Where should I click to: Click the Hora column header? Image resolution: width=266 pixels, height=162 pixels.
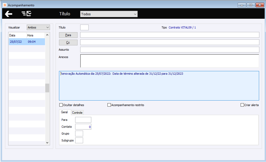36,35
